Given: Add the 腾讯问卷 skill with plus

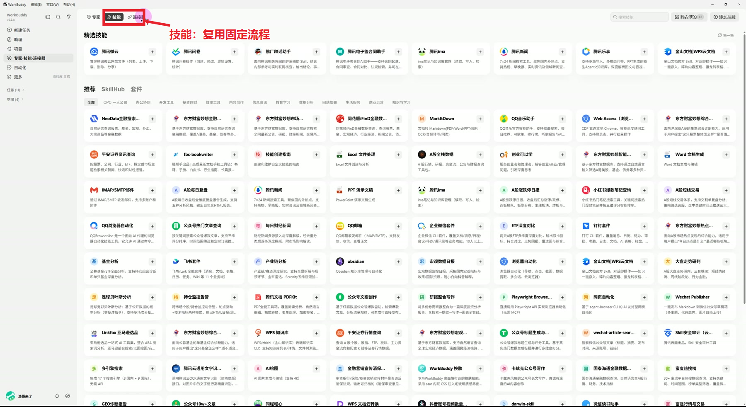Looking at the screenshot, I should click(235, 52).
